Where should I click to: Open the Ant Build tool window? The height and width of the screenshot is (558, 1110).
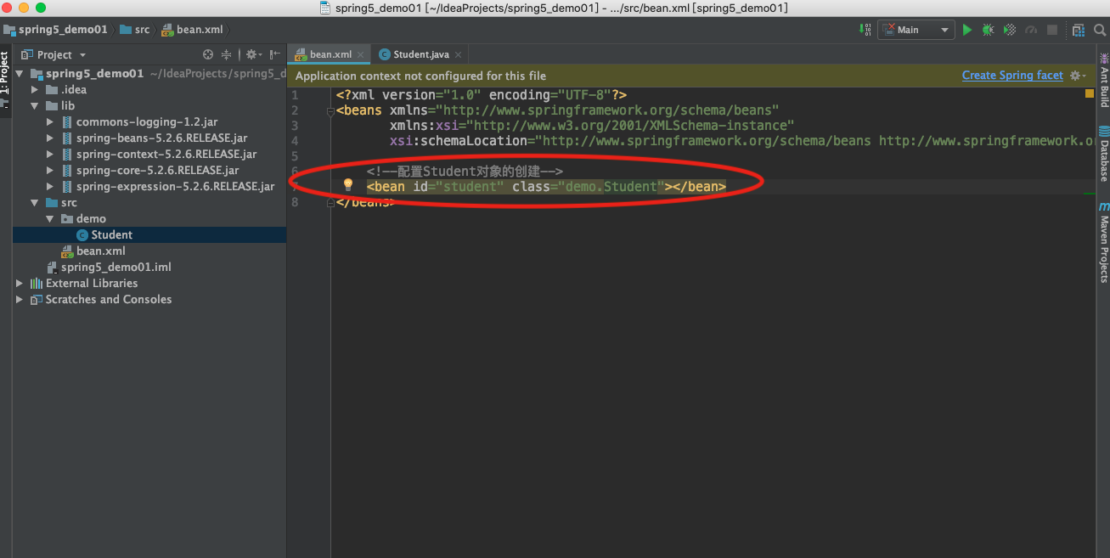[1103, 80]
